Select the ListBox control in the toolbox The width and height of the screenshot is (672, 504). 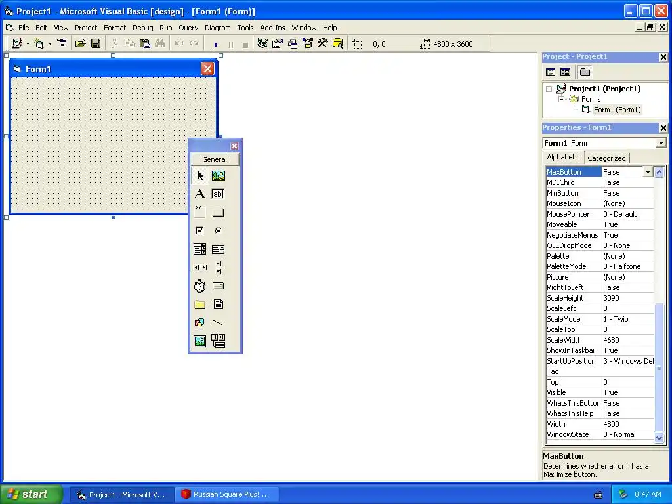tap(218, 249)
